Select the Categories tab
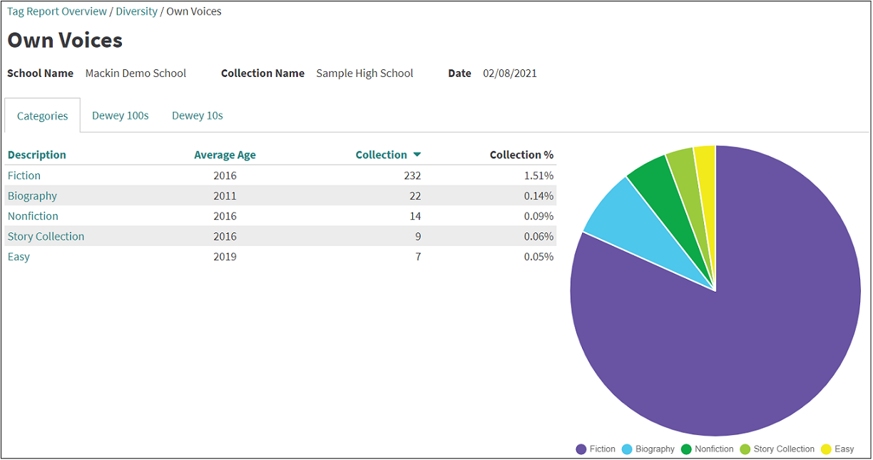The image size is (873, 460). 43,116
